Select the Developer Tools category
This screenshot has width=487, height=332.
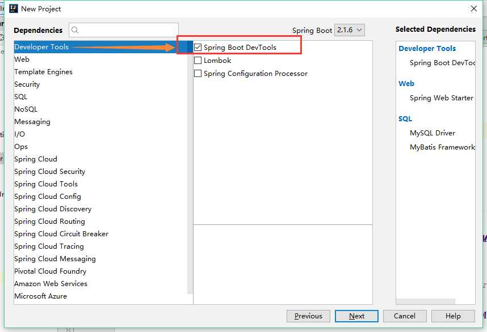tap(100, 47)
